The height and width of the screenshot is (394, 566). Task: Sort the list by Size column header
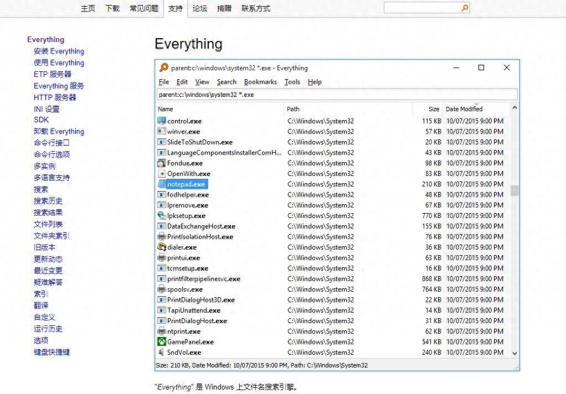coord(434,109)
